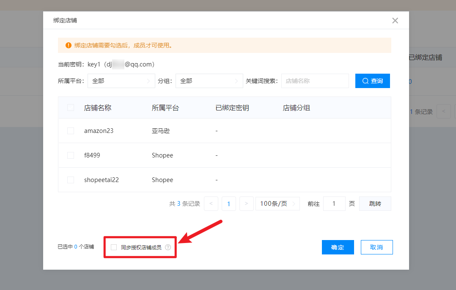
Task: Enable 同步授权店铺成员 checkbox
Action: tap(114, 247)
